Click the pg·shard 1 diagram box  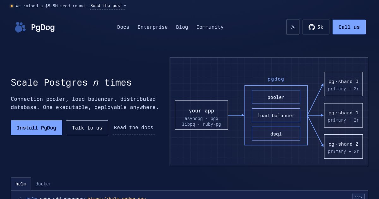343,115
